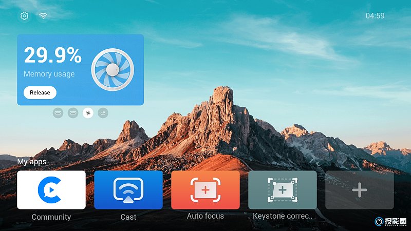
Task: Open the Community app tile
Action: [51, 190]
